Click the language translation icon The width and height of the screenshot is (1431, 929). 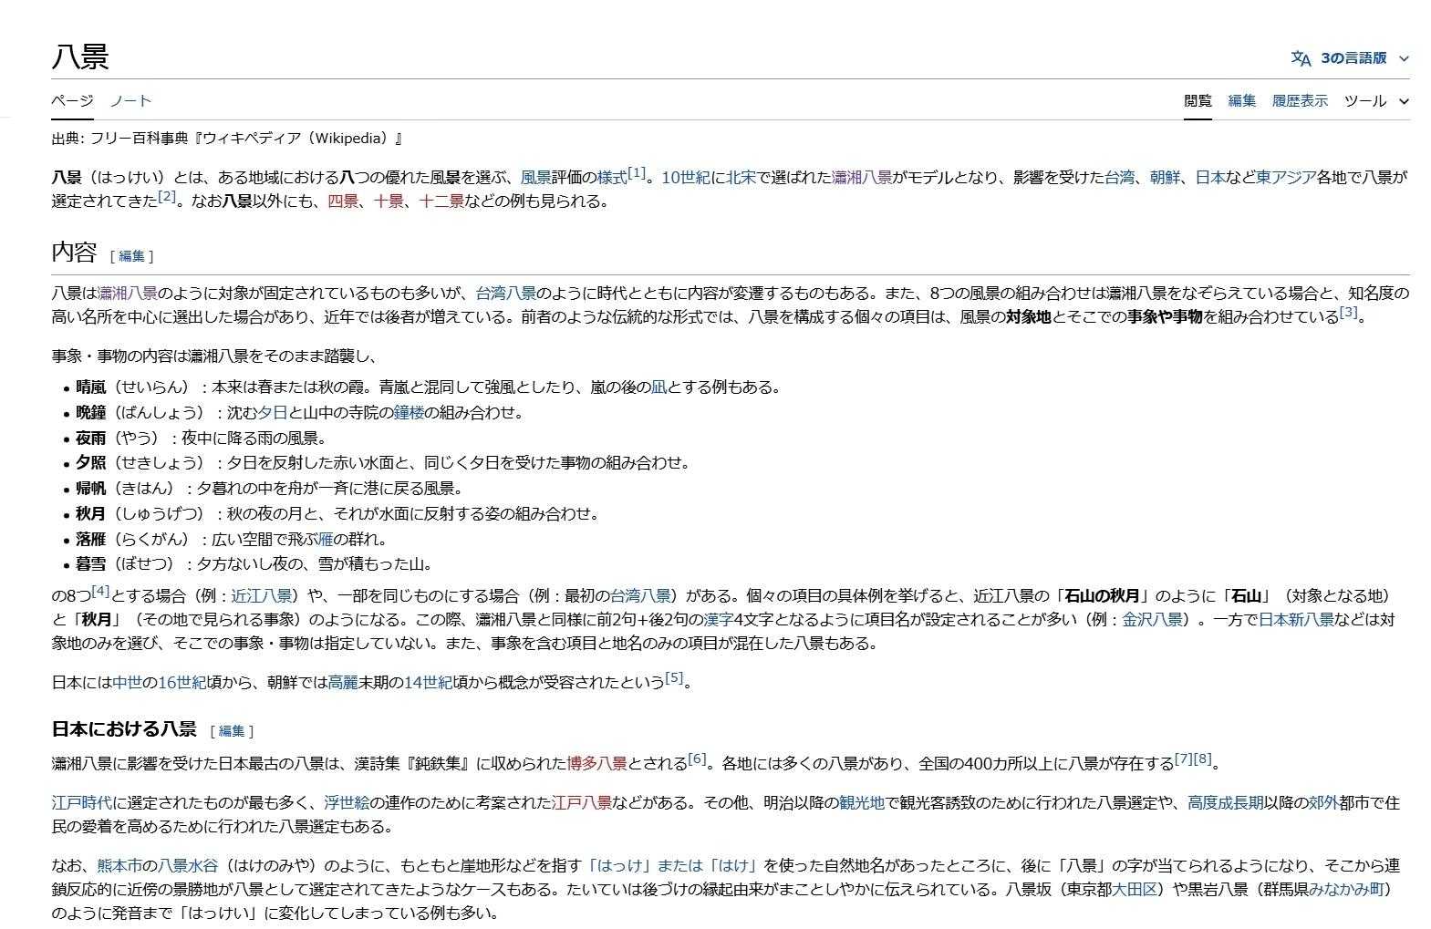[x=1300, y=58]
